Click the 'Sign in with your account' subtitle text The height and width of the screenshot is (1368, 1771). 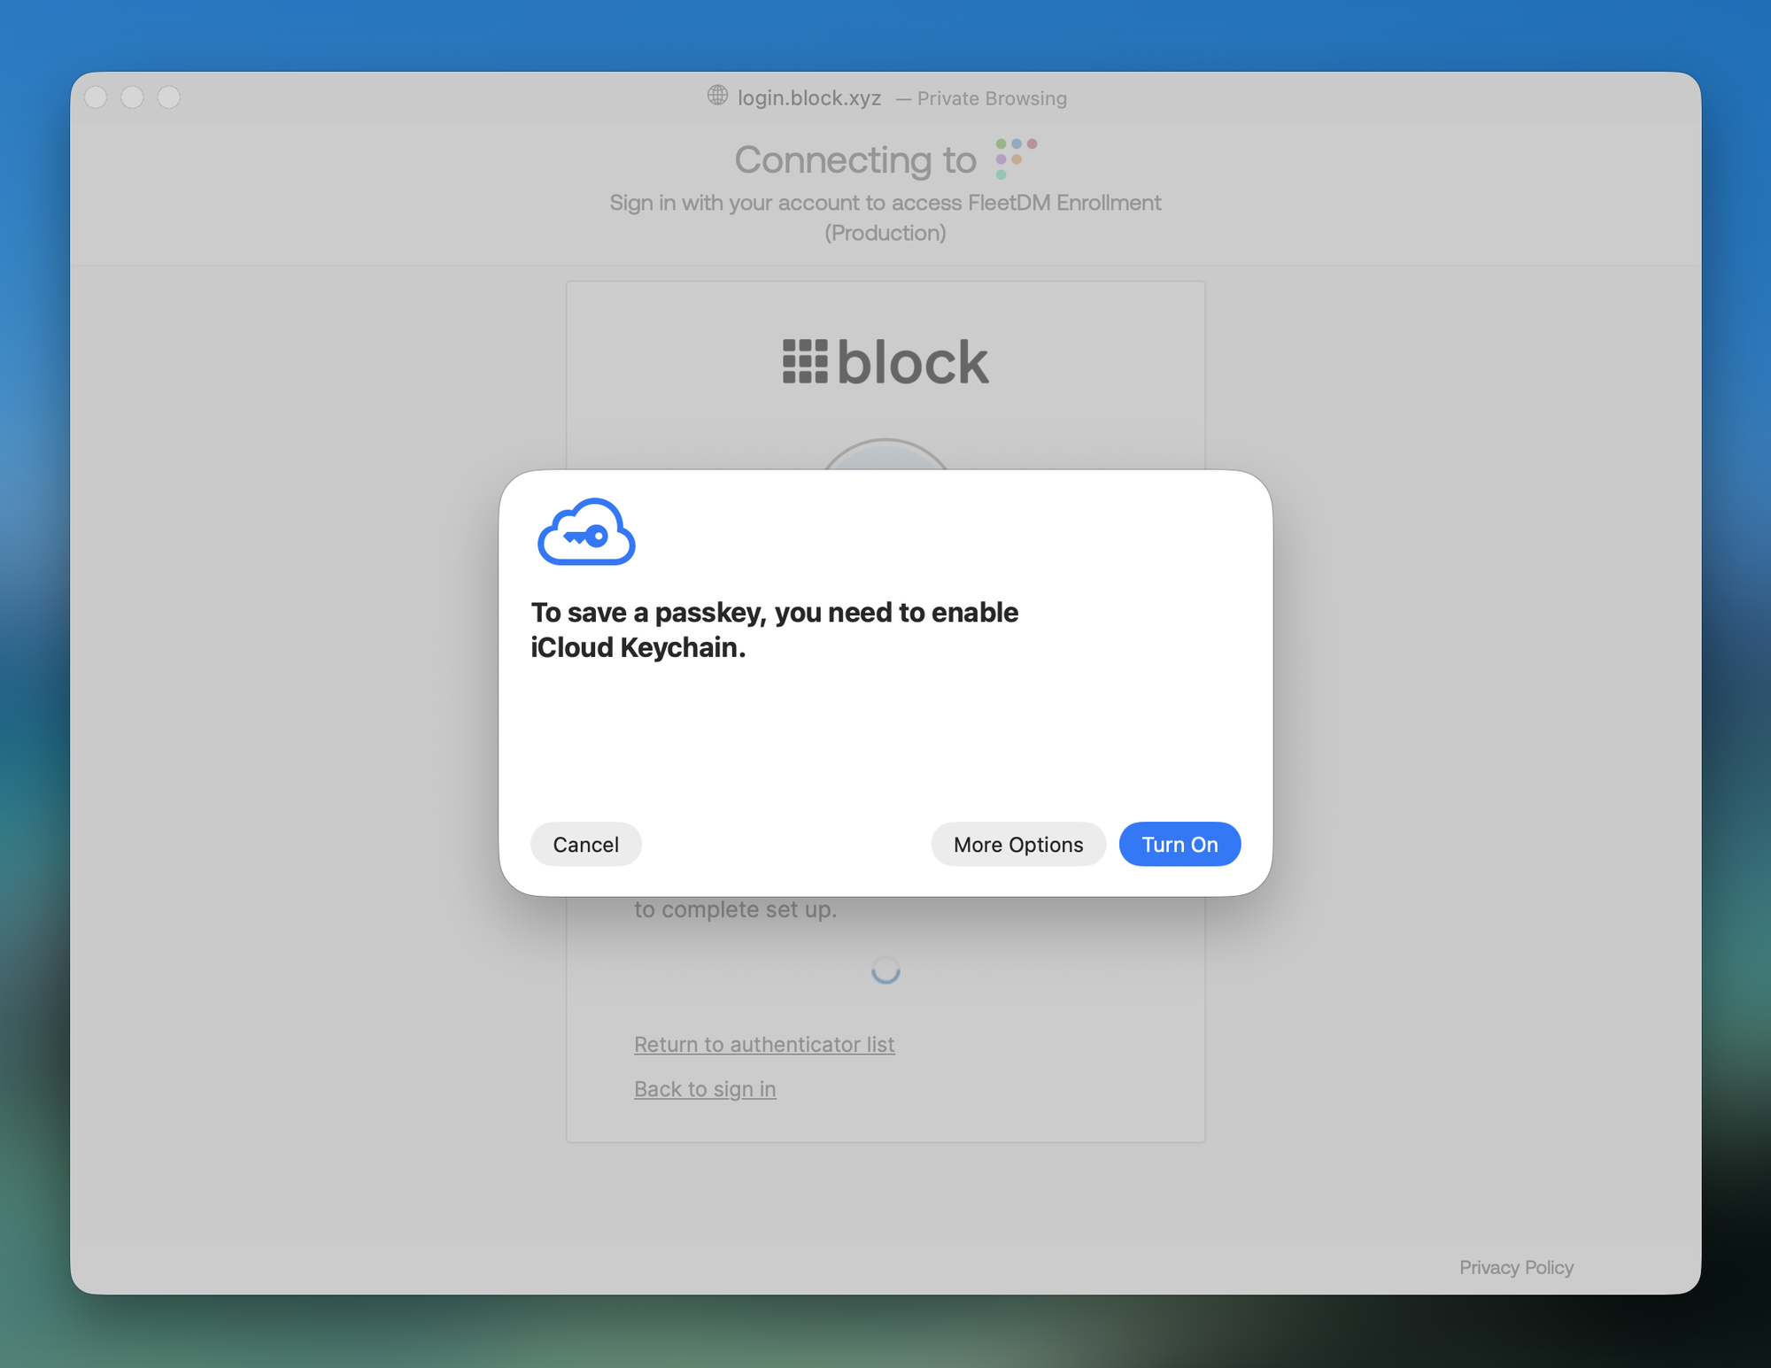click(885, 218)
